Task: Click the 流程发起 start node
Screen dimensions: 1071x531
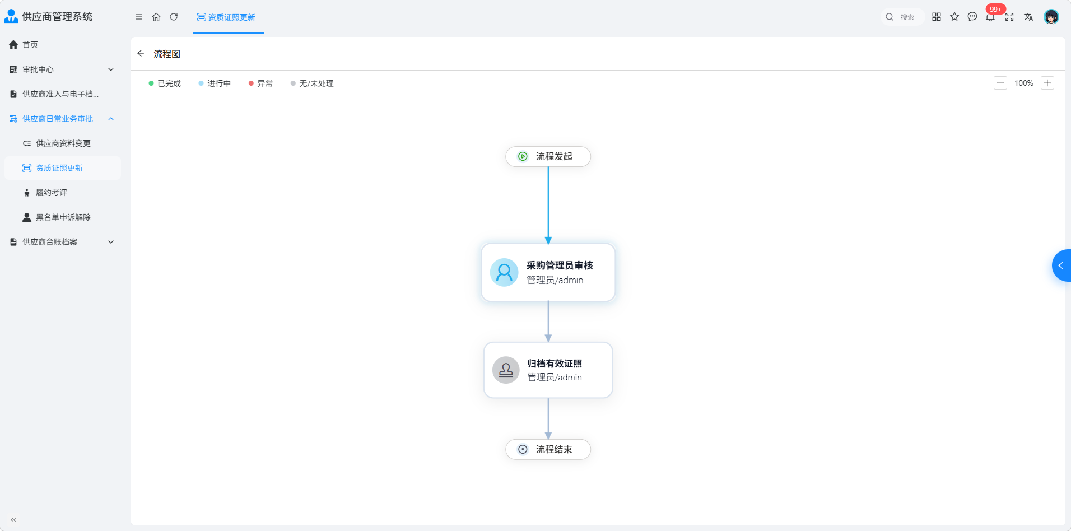Action: 548,156
